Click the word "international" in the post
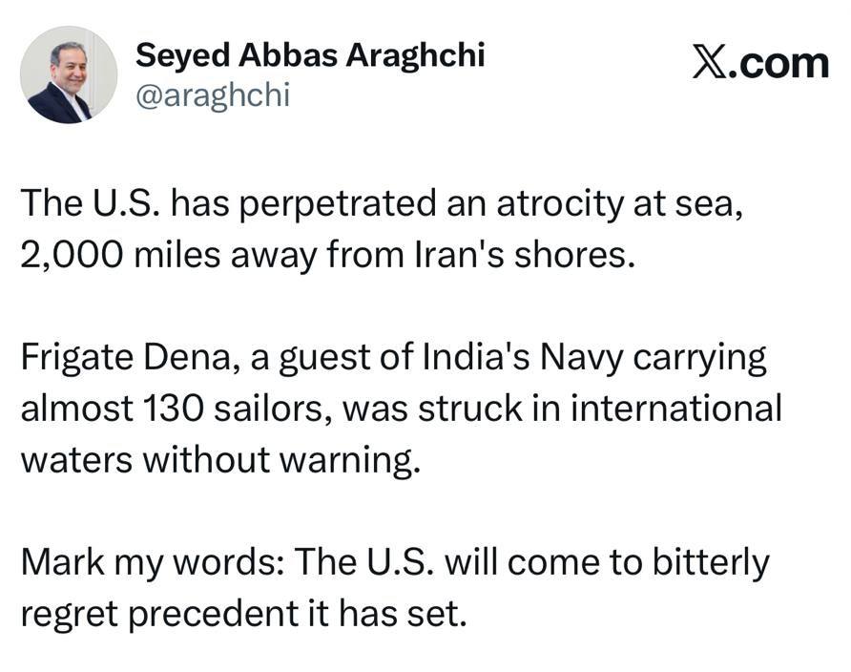The image size is (851, 672). pyautogui.click(x=683, y=409)
